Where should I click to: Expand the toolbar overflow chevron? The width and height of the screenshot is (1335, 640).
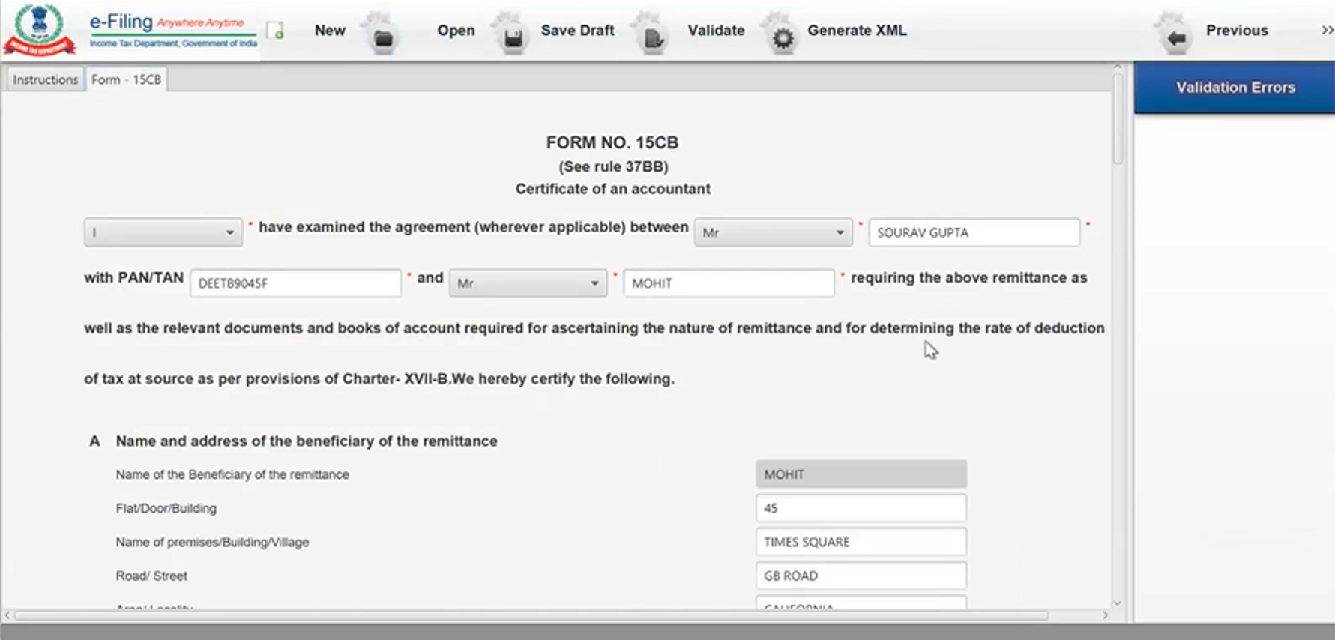pos(1327,30)
